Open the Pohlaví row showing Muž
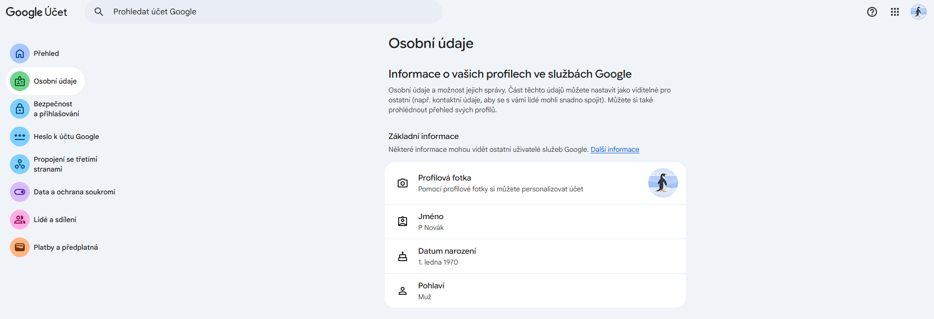The height and width of the screenshot is (319, 934). [x=535, y=291]
